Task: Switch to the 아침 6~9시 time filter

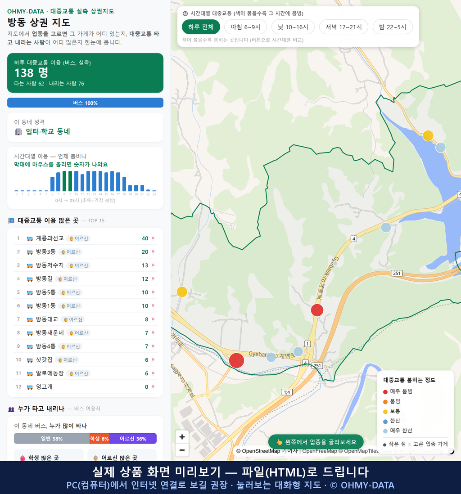Action: tap(246, 27)
